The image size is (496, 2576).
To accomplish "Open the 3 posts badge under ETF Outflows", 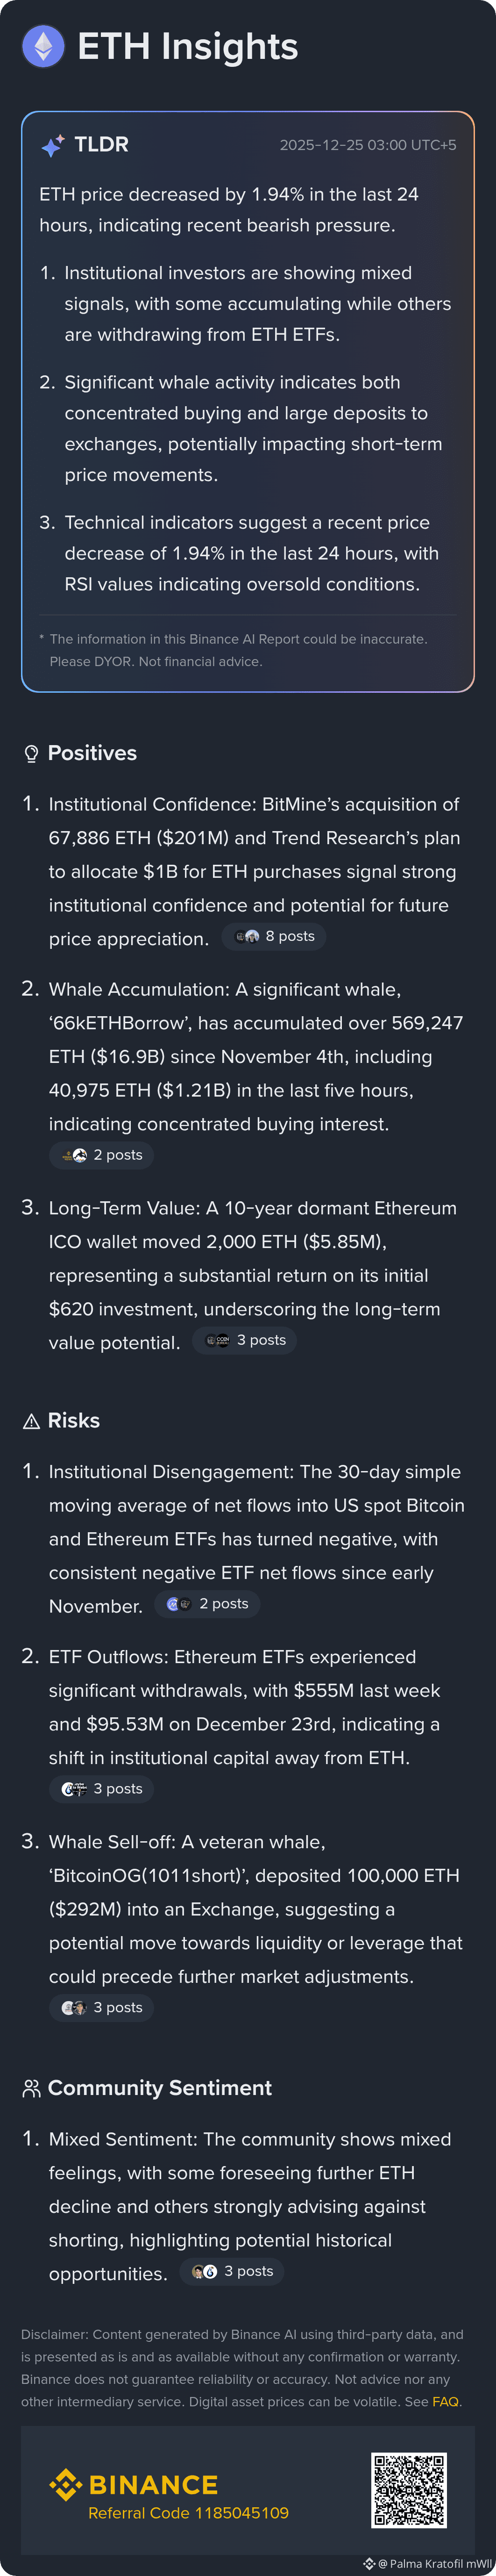I will pyautogui.click(x=102, y=1789).
